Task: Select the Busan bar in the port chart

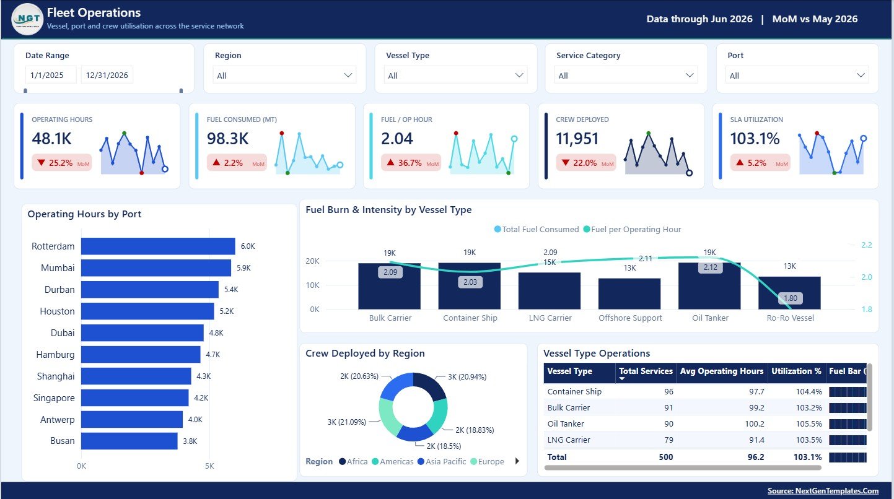Action: (x=129, y=441)
